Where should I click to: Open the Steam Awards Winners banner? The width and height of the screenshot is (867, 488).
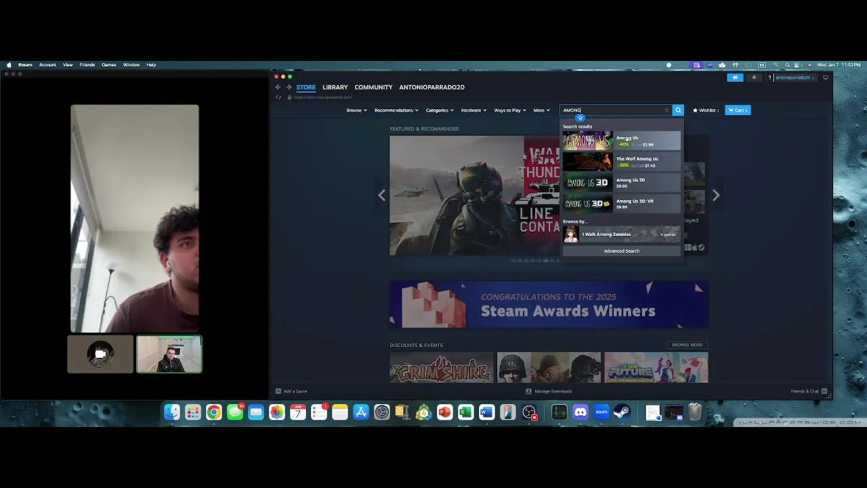click(549, 305)
